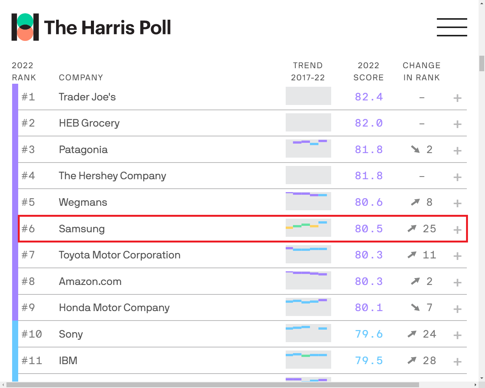Click Samsung's up arrow rank change
The height and width of the screenshot is (388, 485).
click(x=412, y=228)
